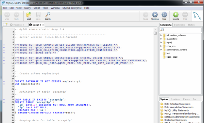Switch to the Params tab
204x123 pixels.
pyautogui.click(x=186, y=99)
